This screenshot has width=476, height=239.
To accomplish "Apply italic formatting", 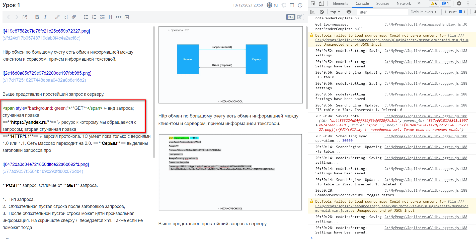I will tap(45, 17).
